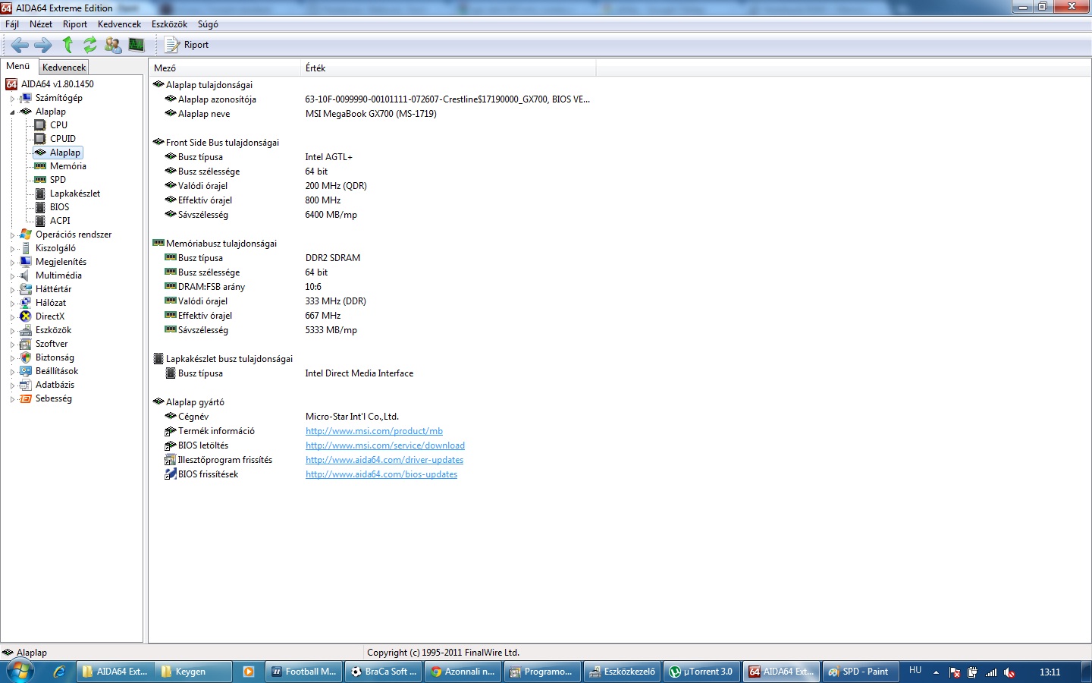Screen dimensions: 1092x683
Task: Select Beállítások in the tree
Action: 57,371
